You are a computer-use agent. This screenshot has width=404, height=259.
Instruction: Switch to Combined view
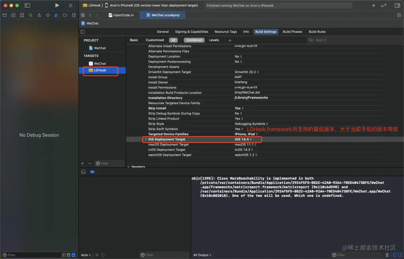point(194,40)
